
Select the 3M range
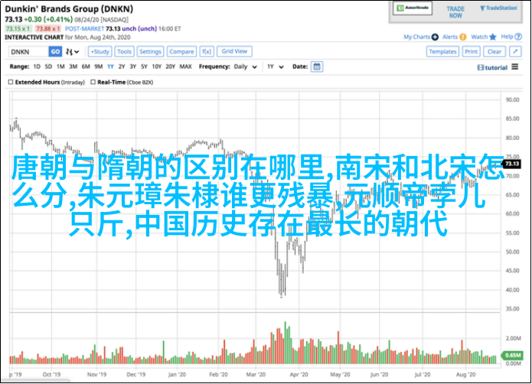click(73, 67)
